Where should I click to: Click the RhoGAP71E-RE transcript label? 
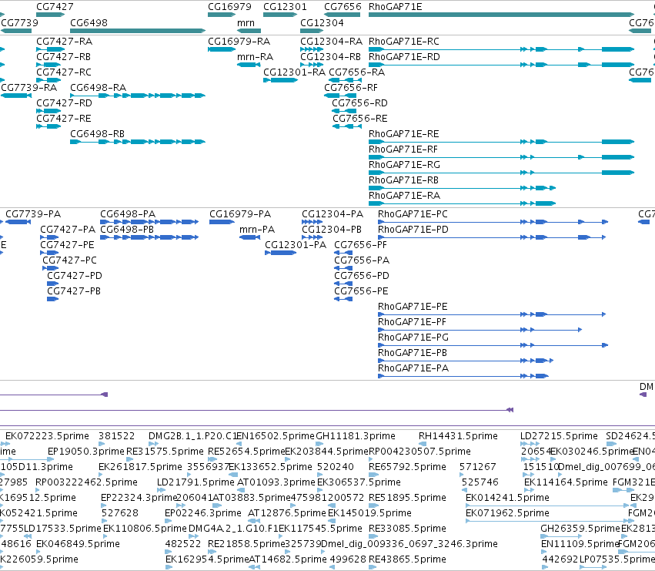click(x=404, y=134)
